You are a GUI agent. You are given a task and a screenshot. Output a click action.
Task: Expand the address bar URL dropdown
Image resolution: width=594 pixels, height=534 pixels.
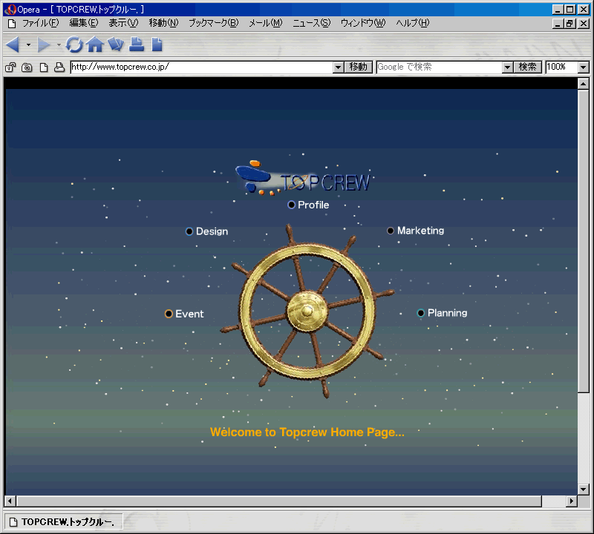click(x=339, y=67)
